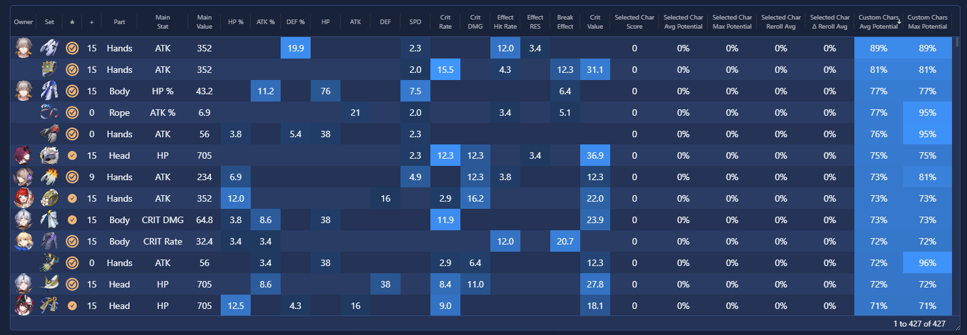Viewport: 967px width, 335px height.
Task: Select the 'Rope' part cell
Action: click(x=119, y=113)
